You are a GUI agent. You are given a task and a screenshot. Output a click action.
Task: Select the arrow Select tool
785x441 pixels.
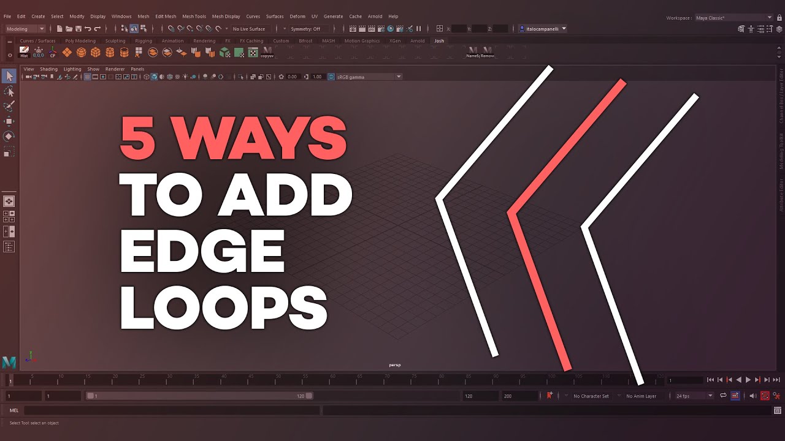9,76
